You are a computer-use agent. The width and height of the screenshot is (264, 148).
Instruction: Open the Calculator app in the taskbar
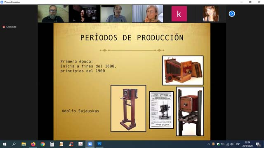[x=52, y=144]
